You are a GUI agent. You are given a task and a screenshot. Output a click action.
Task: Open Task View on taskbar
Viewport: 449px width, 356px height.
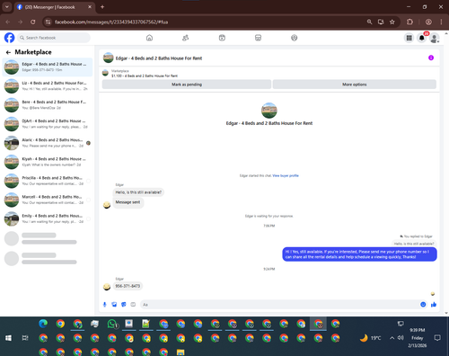tap(25, 338)
